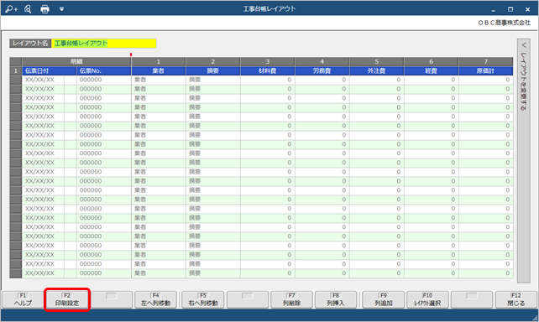This screenshot has width=539, height=322.
Task: Open print preview with the page magnifier icon
Action: 28,9
